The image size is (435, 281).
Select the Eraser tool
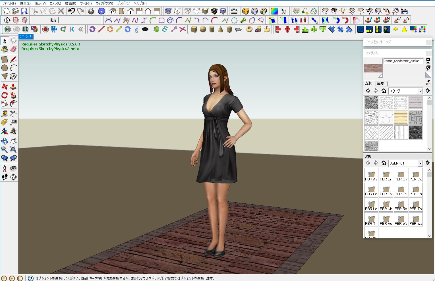(x=13, y=49)
